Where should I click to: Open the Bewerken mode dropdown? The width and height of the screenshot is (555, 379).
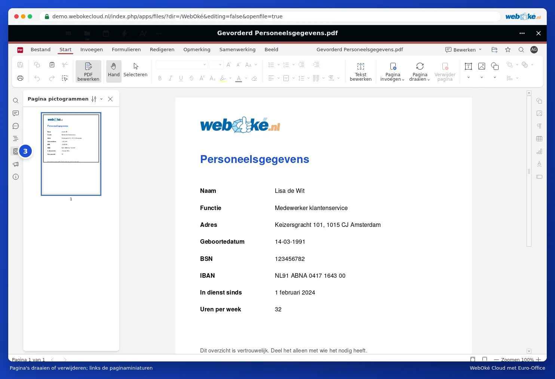[463, 50]
